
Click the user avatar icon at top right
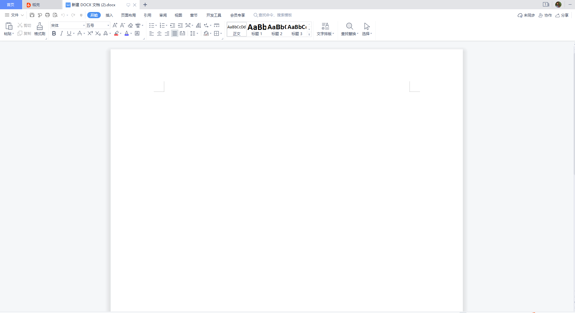point(558,4)
